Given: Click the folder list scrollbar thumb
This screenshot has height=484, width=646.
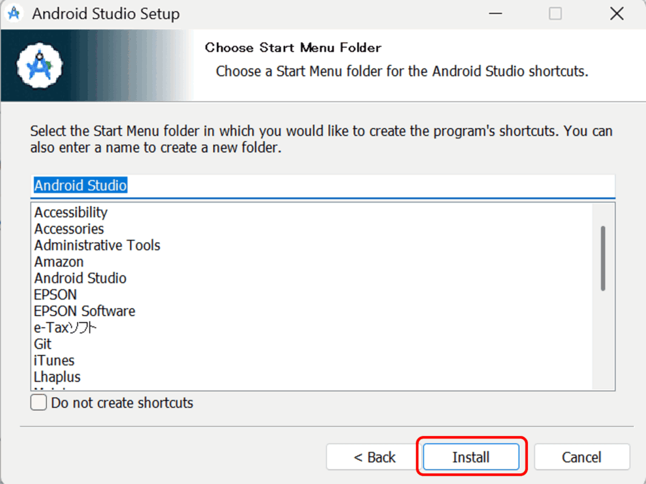Looking at the screenshot, I should point(602,258).
